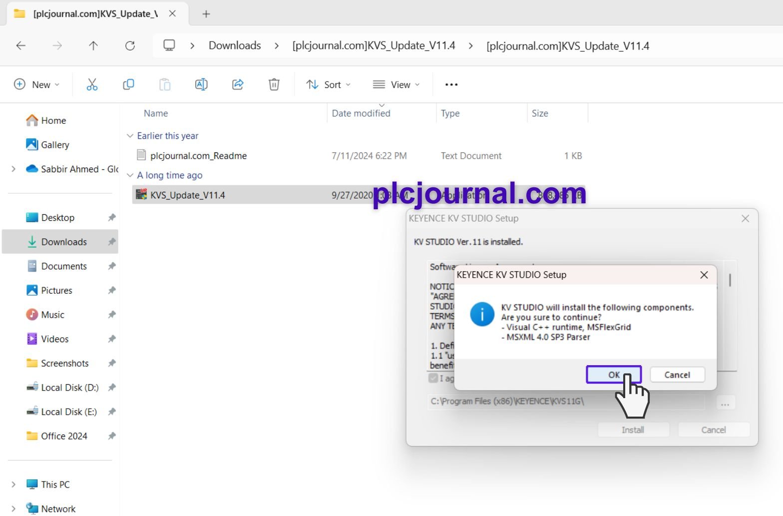Click the Cut scissors icon
This screenshot has height=516, width=783.
(x=92, y=84)
